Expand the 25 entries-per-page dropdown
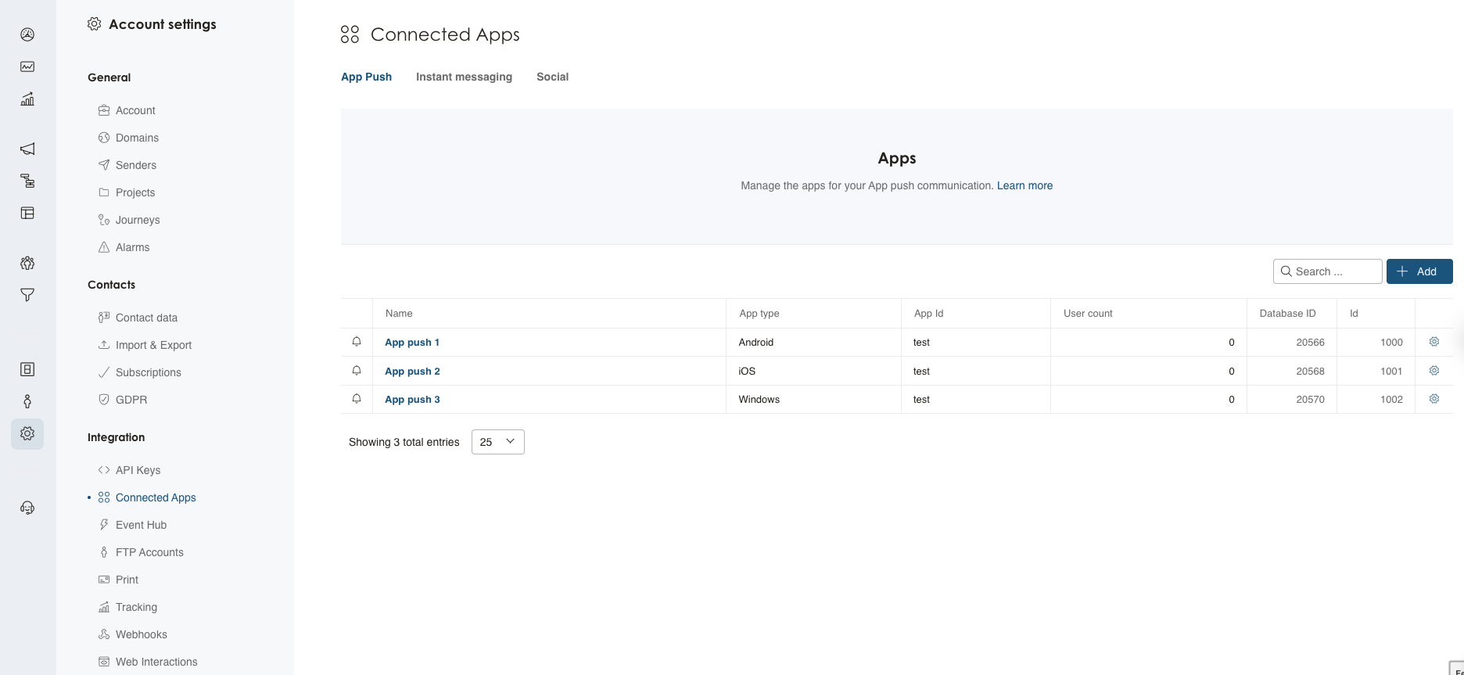 coord(497,442)
